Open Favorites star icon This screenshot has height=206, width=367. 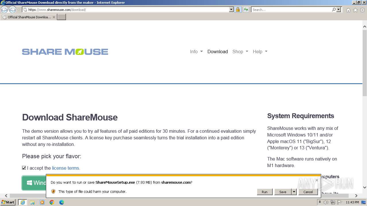point(355,10)
